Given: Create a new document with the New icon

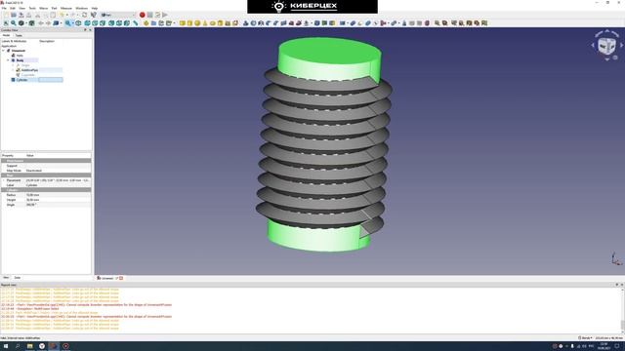Looking at the screenshot, I should point(6,15).
